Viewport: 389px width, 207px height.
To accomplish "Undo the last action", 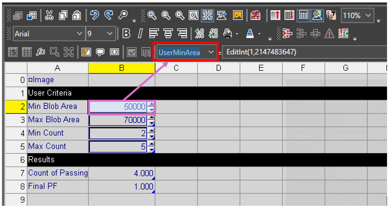I will [x=94, y=16].
